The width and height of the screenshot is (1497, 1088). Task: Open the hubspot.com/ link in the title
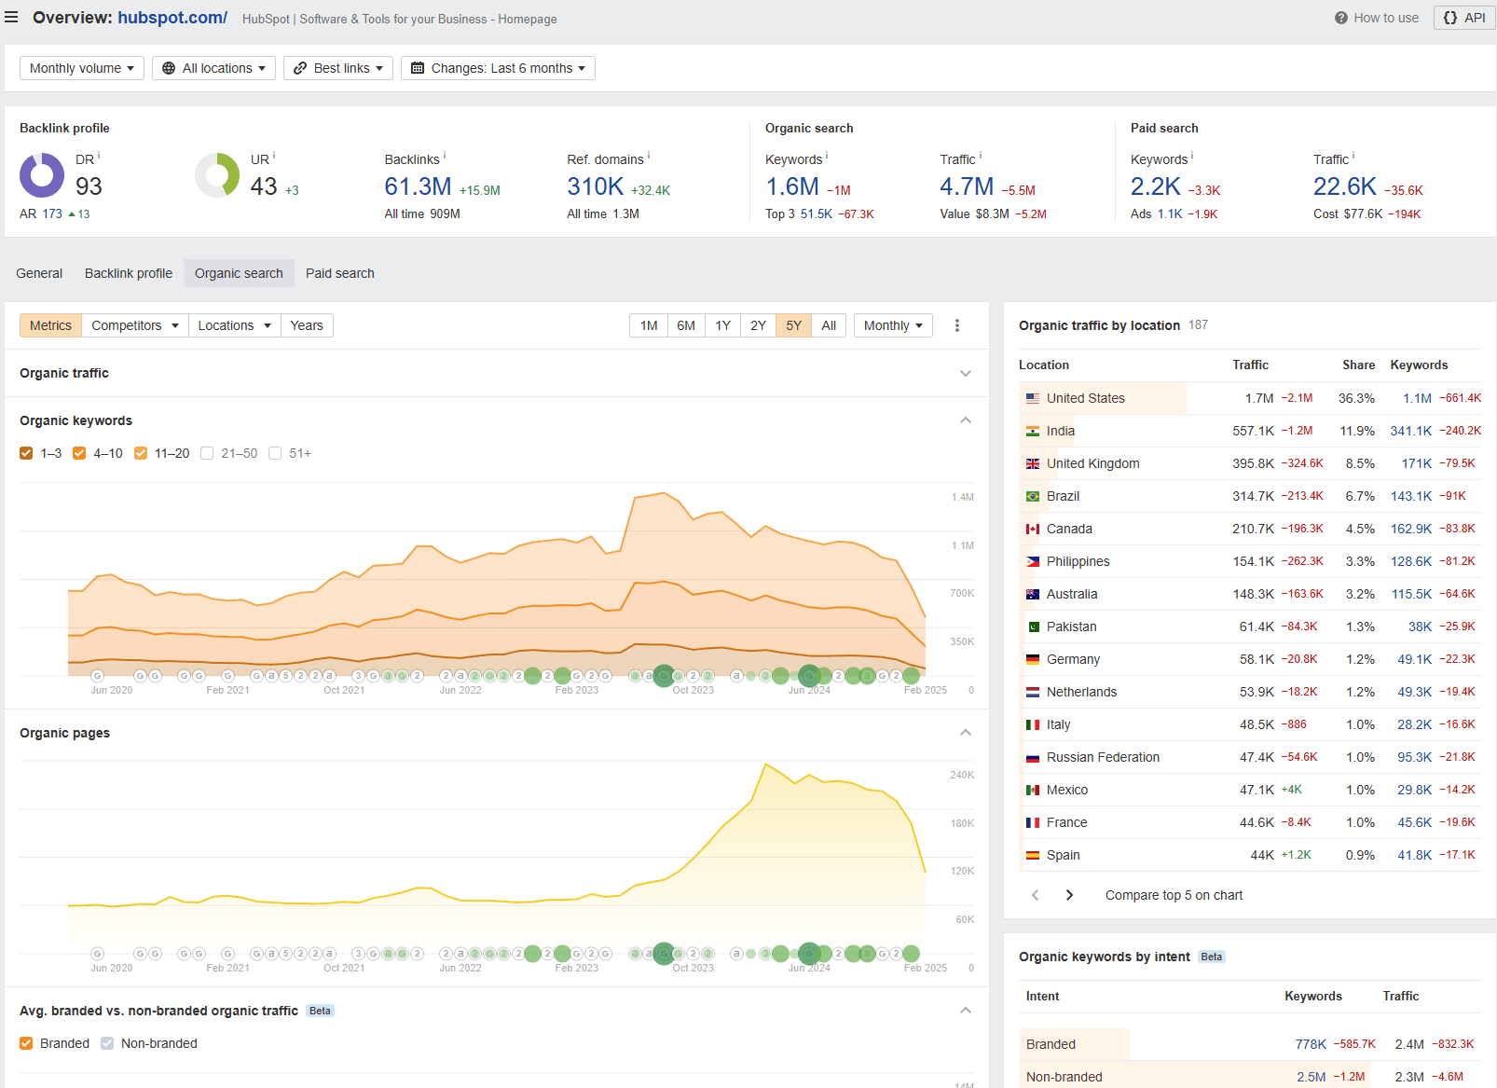172,18
